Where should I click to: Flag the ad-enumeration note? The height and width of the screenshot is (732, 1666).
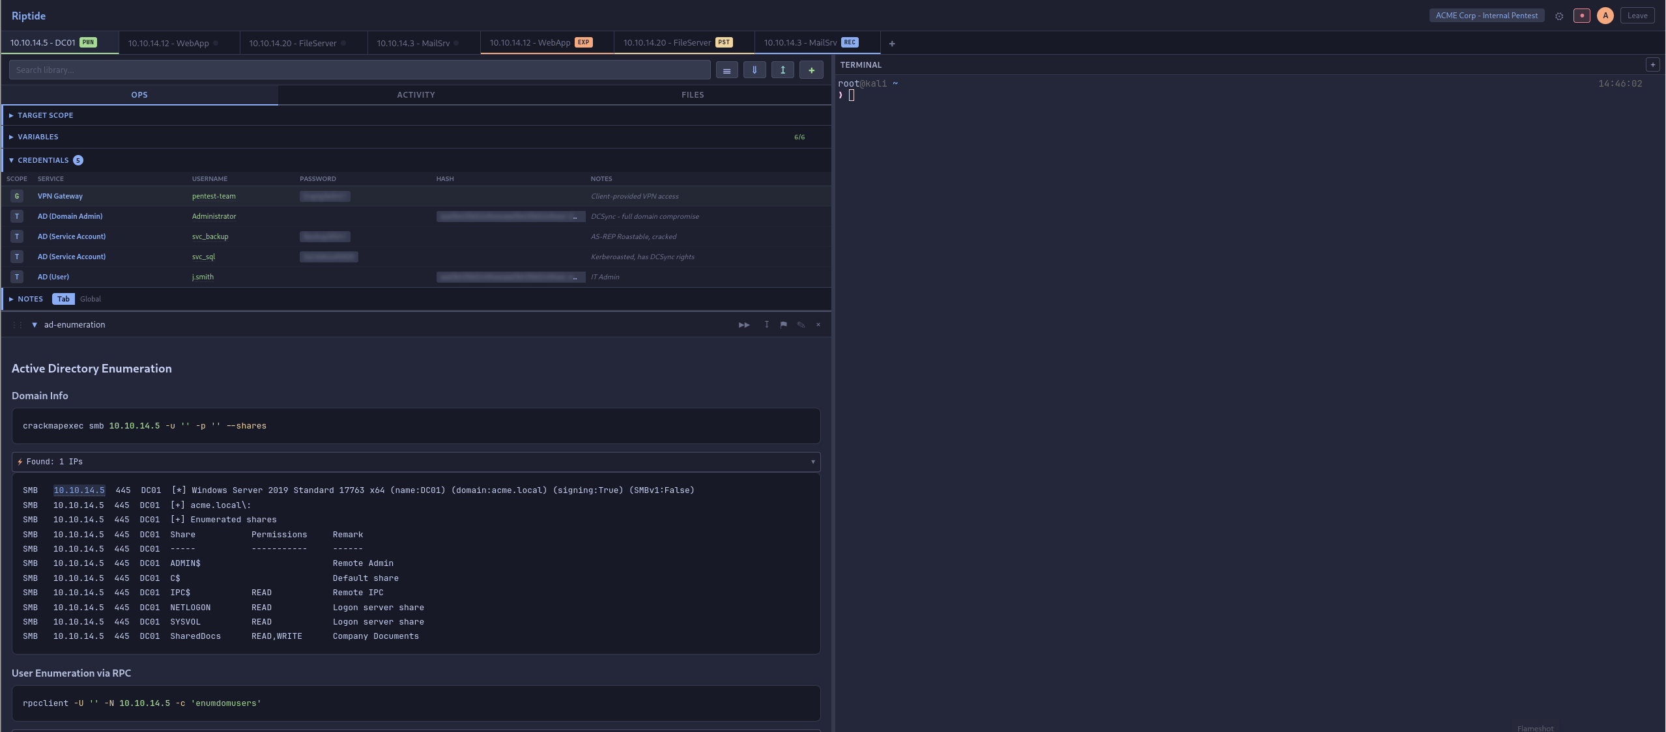coord(783,324)
